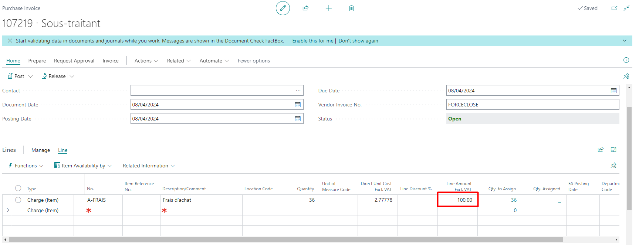Switch to the Prepare tab
Viewport: 639px width, 245px height.
pyautogui.click(x=37, y=61)
